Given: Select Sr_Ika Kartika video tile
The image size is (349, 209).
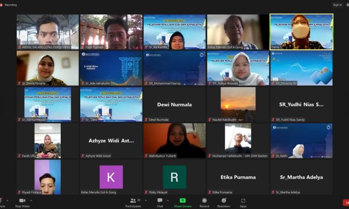Looking at the screenshot, I should (175, 32).
